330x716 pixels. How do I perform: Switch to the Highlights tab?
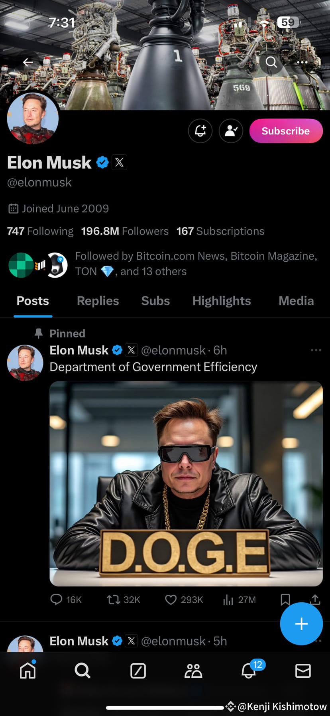click(x=221, y=301)
